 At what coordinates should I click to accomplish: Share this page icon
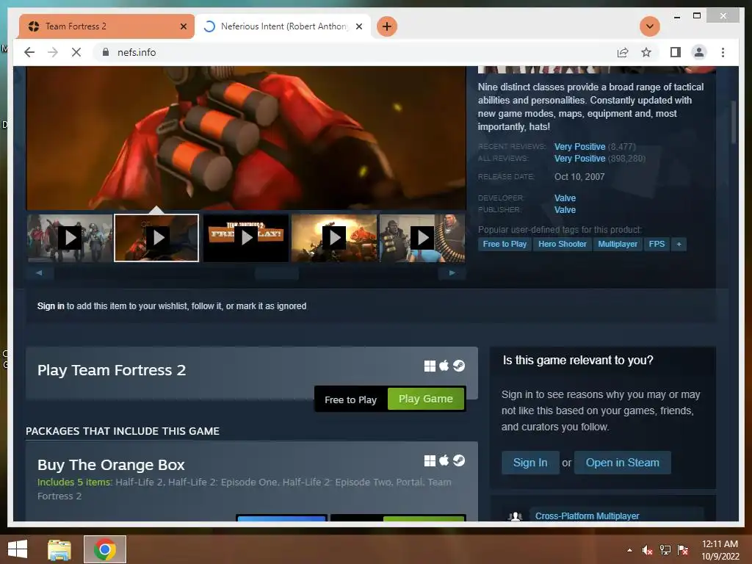[x=623, y=52]
